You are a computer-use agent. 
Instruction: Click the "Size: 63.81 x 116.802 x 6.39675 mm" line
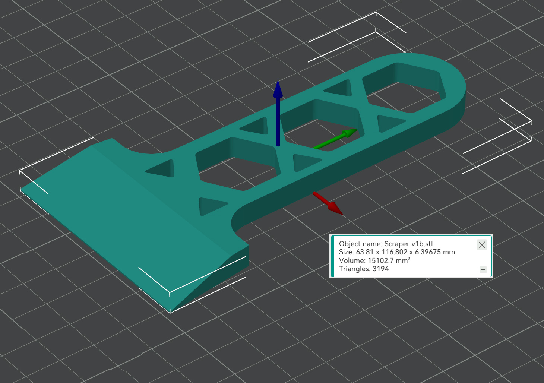pyautogui.click(x=397, y=252)
